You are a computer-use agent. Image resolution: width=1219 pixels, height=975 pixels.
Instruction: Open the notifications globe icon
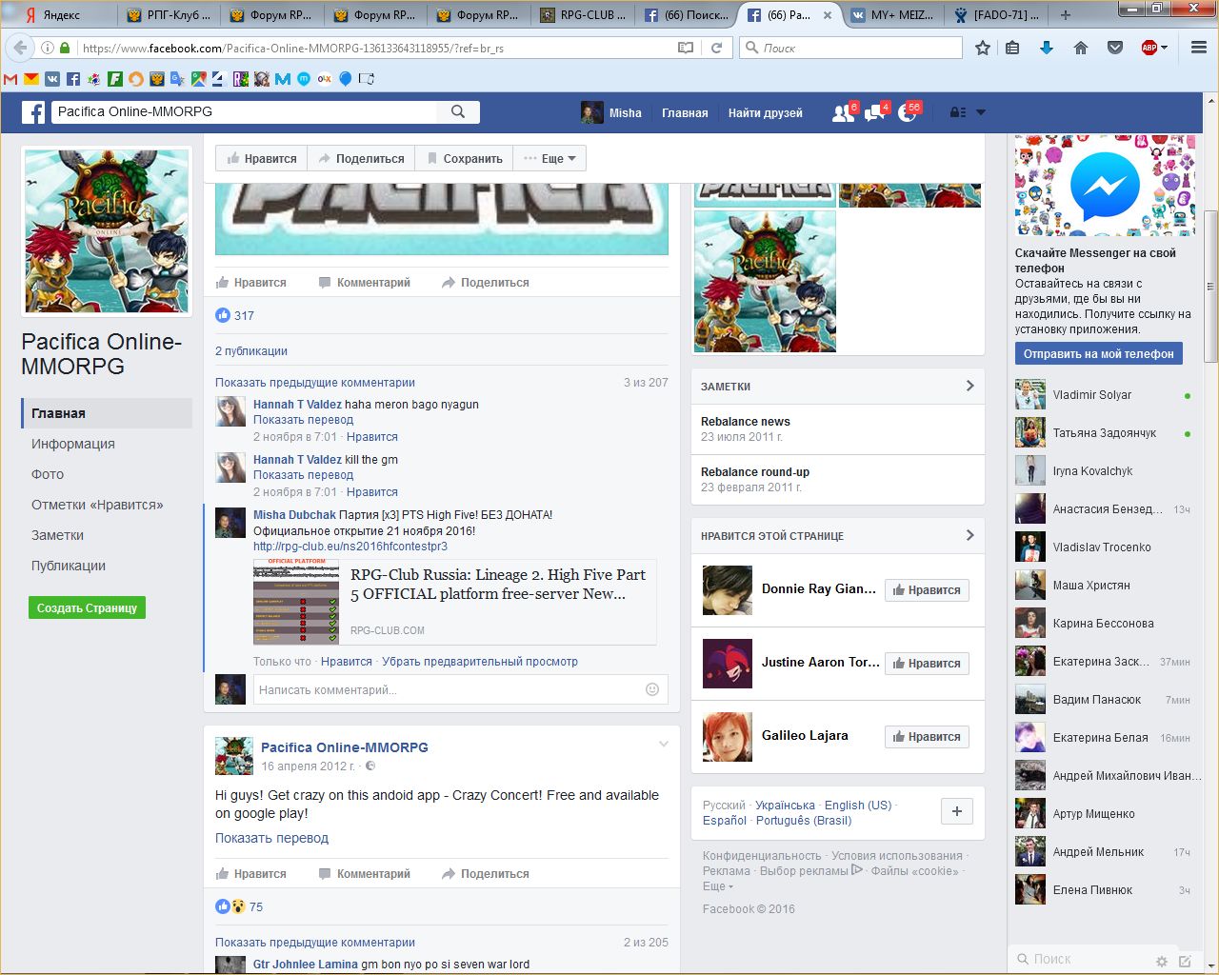[x=907, y=112]
